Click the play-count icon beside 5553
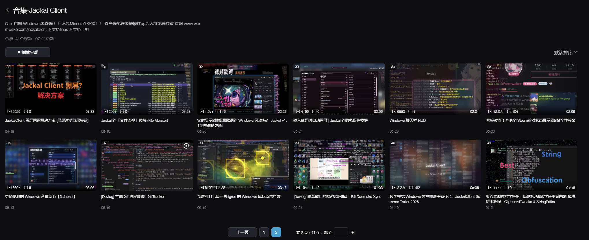The image size is (589, 240). click(394, 111)
